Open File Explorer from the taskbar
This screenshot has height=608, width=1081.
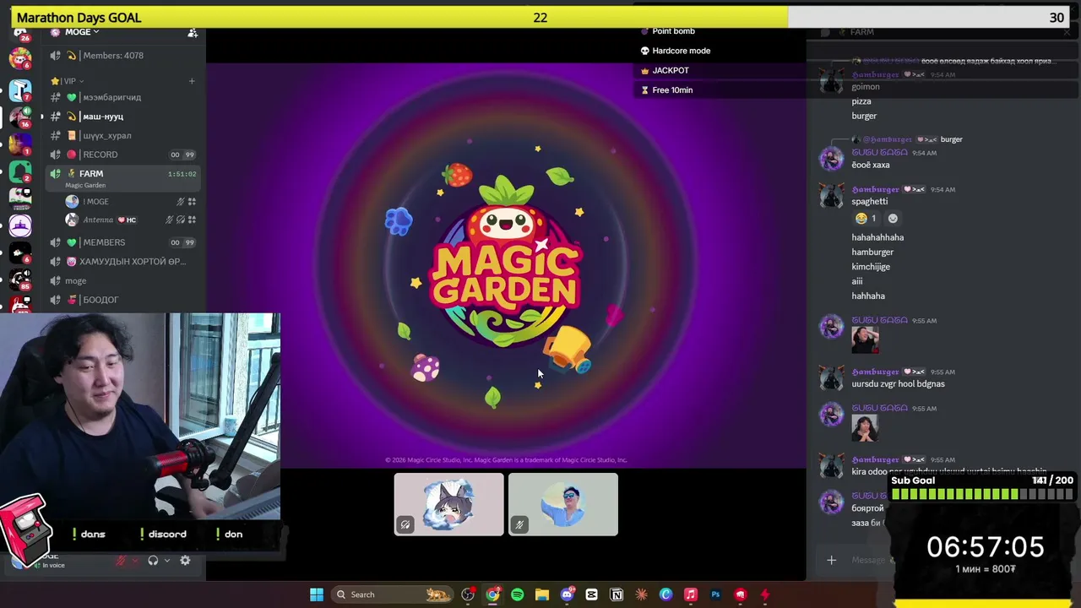[x=542, y=594]
